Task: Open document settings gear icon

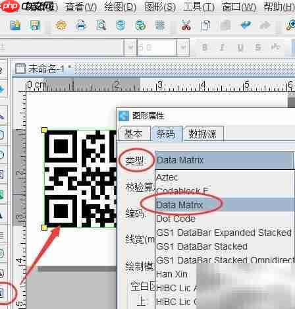Action: point(61,26)
